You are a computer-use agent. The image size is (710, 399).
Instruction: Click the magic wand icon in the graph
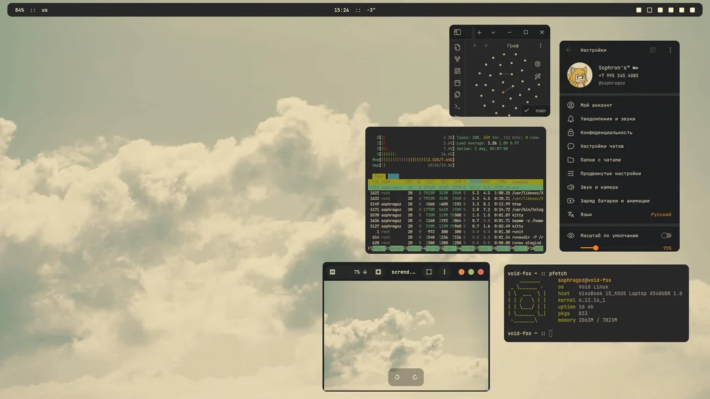pos(537,76)
